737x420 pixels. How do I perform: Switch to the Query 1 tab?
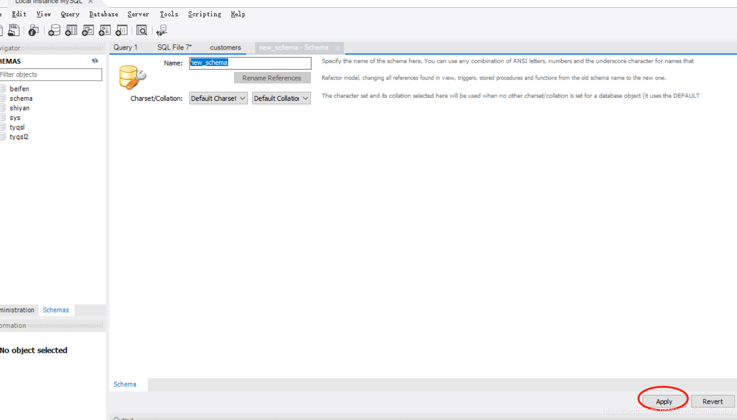click(125, 47)
